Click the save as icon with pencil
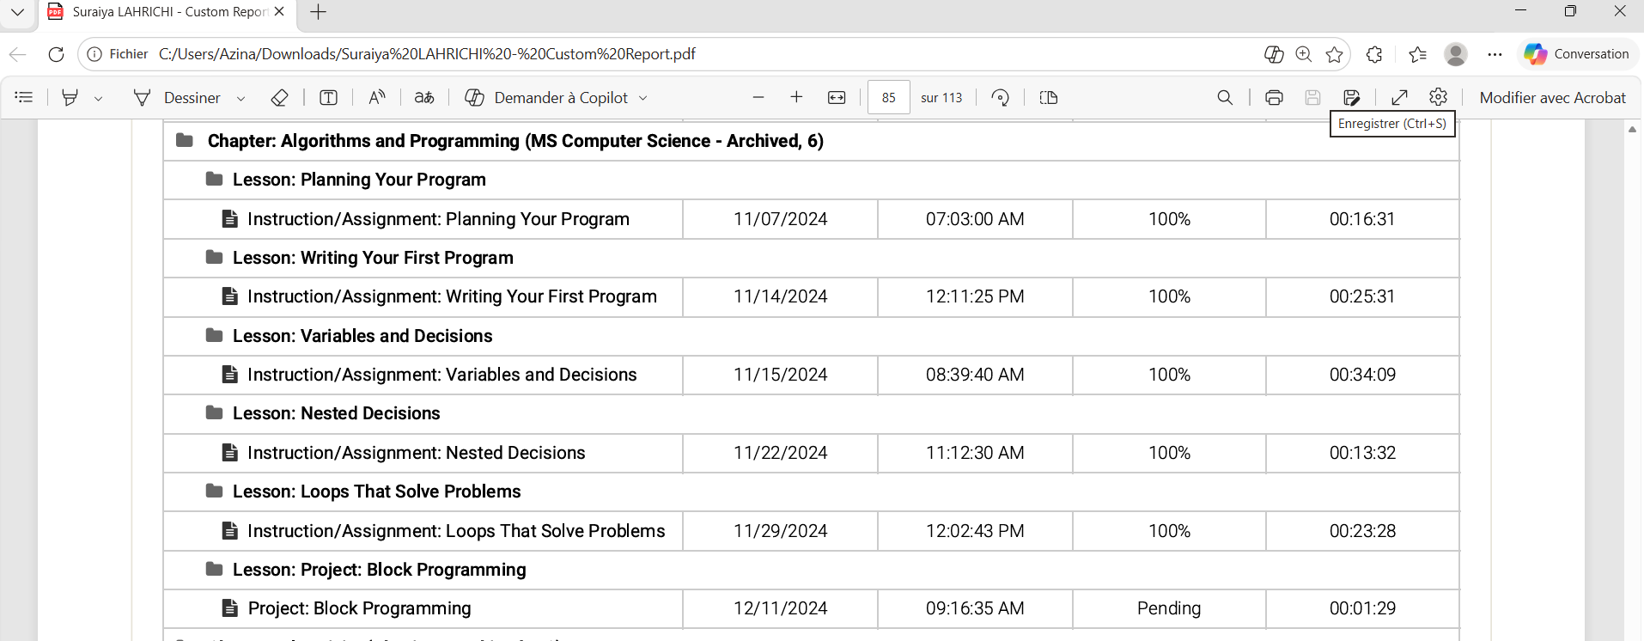 [x=1351, y=98]
